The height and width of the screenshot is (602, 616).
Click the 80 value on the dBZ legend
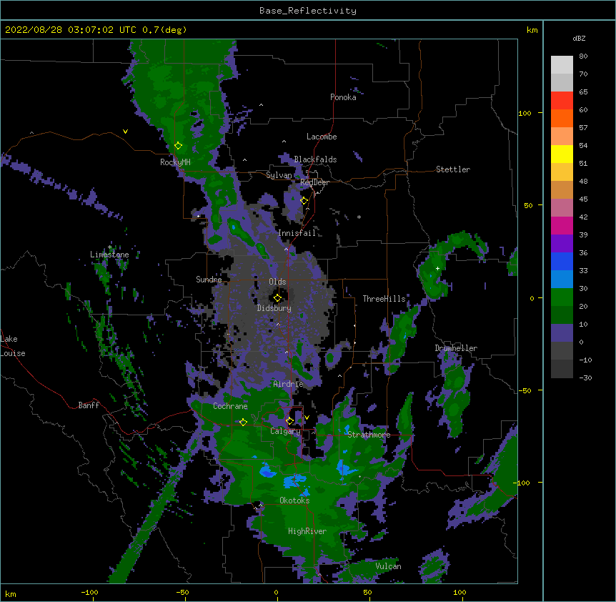coord(583,56)
